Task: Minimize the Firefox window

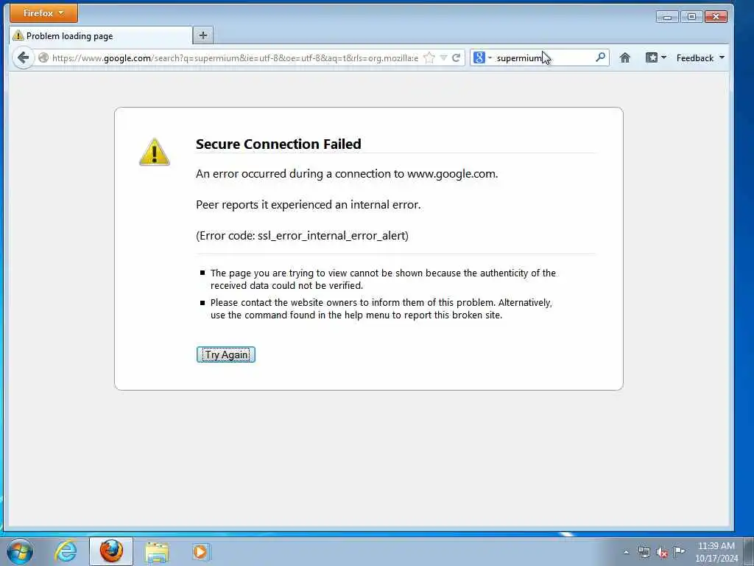Action: point(667,17)
